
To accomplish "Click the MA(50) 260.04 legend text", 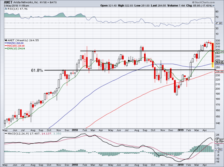I will click(x=15, y=43).
